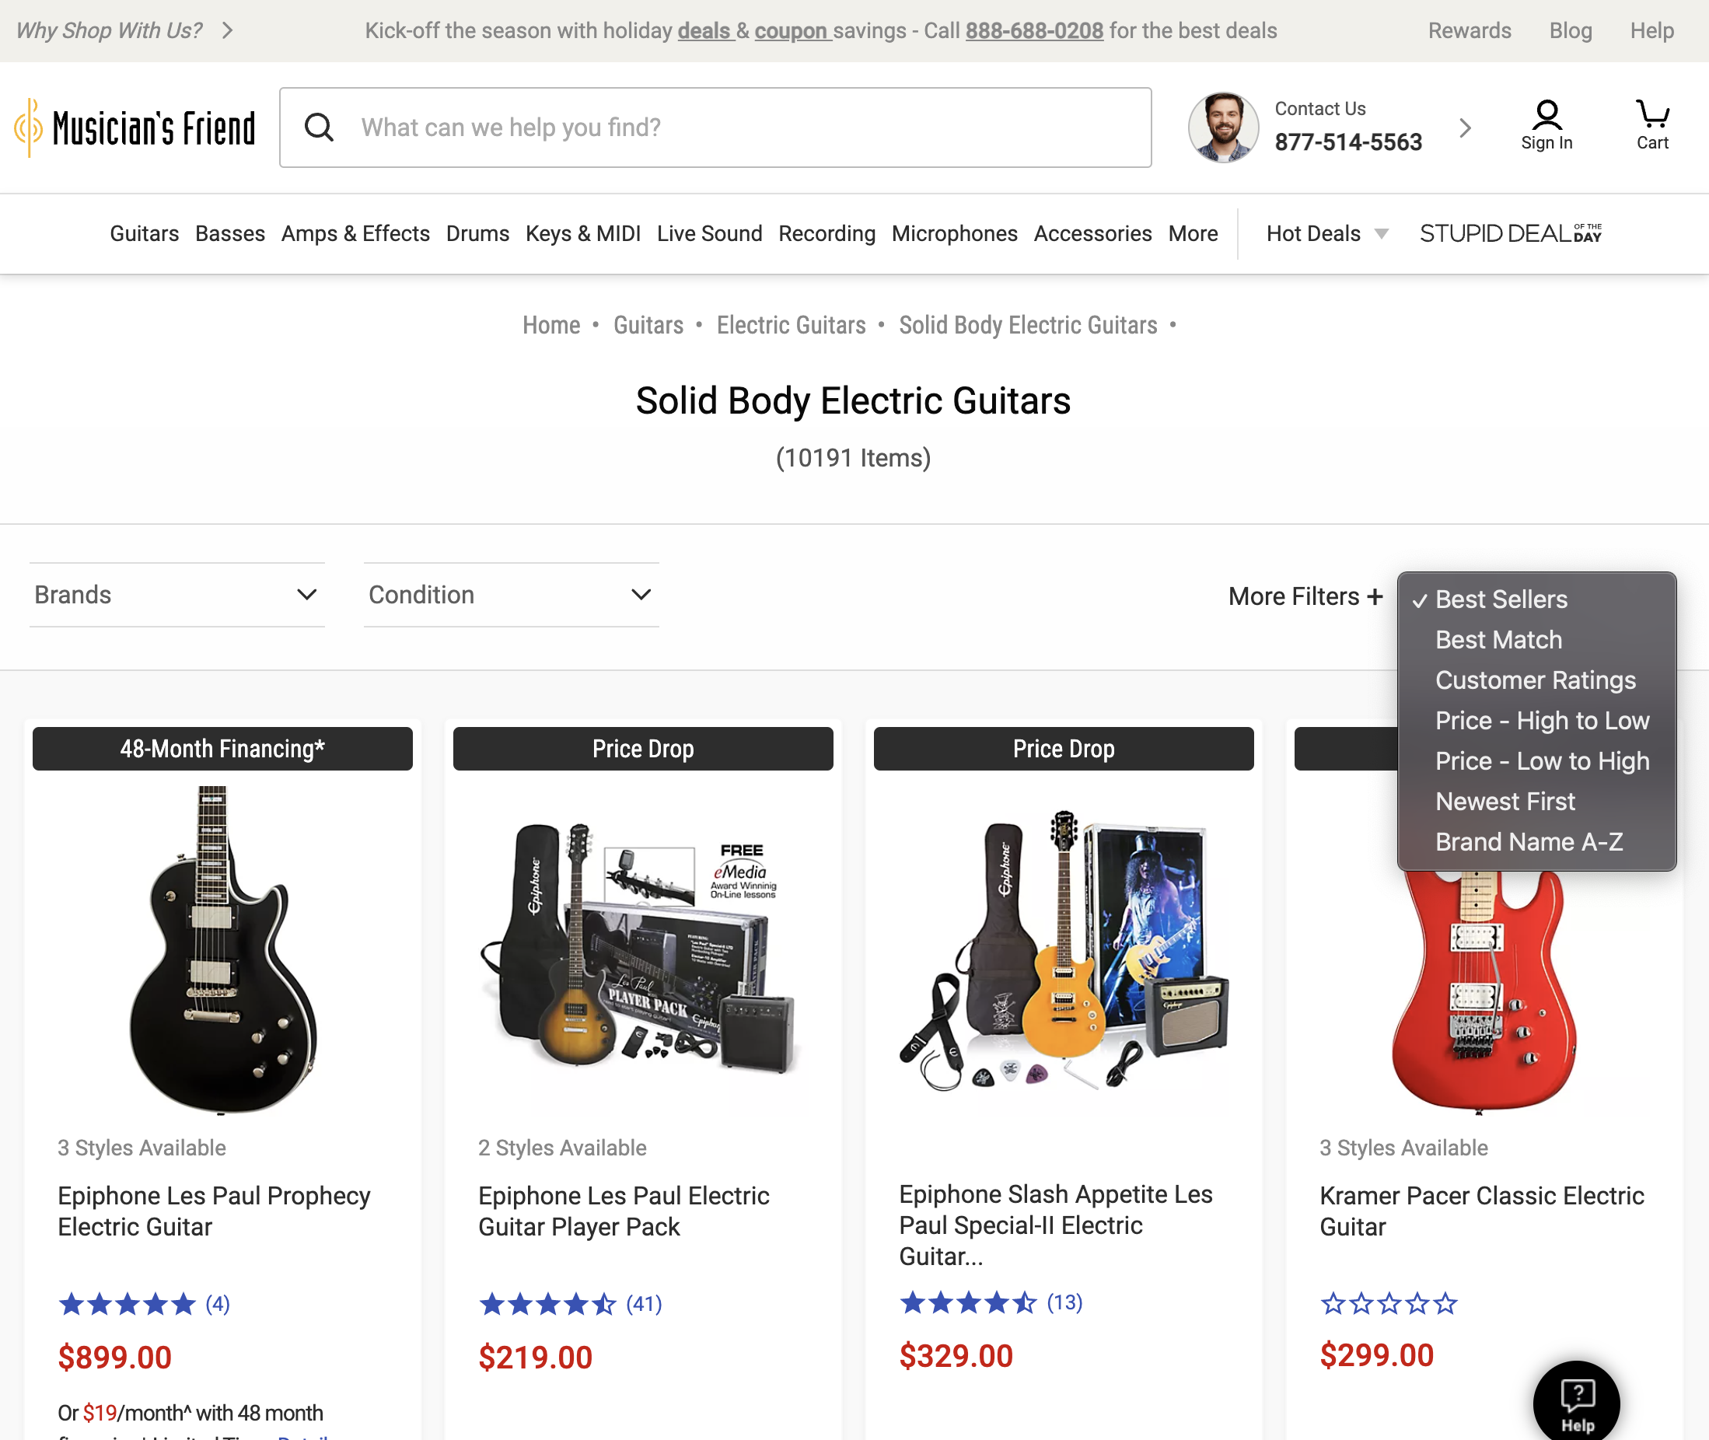Screen dimensions: 1709x1440
Task: Open More Filters options
Action: (1304, 596)
